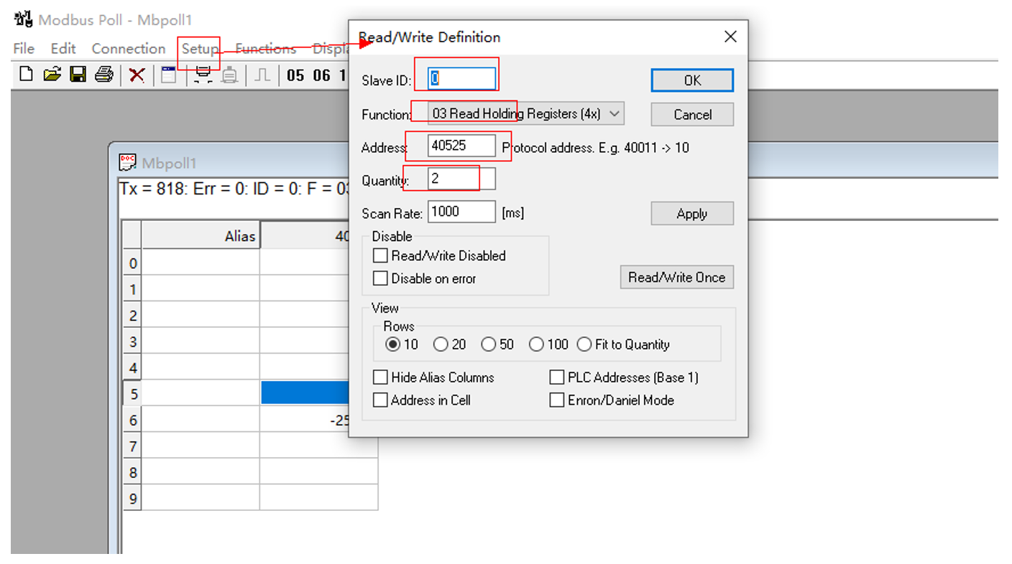
Task: Click the Slave ID input field
Action: (461, 79)
